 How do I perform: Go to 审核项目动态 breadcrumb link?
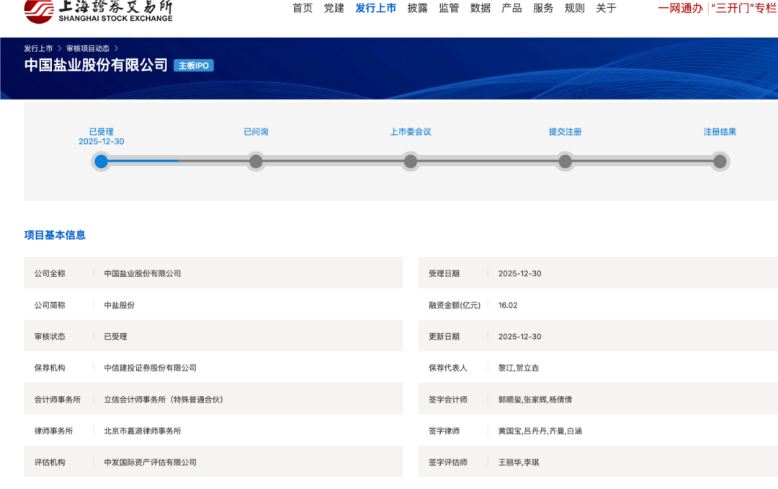(x=88, y=48)
